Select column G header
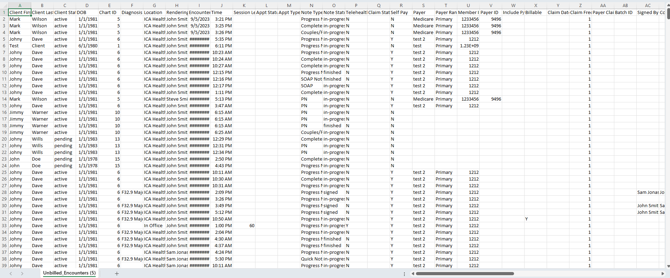 point(154,5)
